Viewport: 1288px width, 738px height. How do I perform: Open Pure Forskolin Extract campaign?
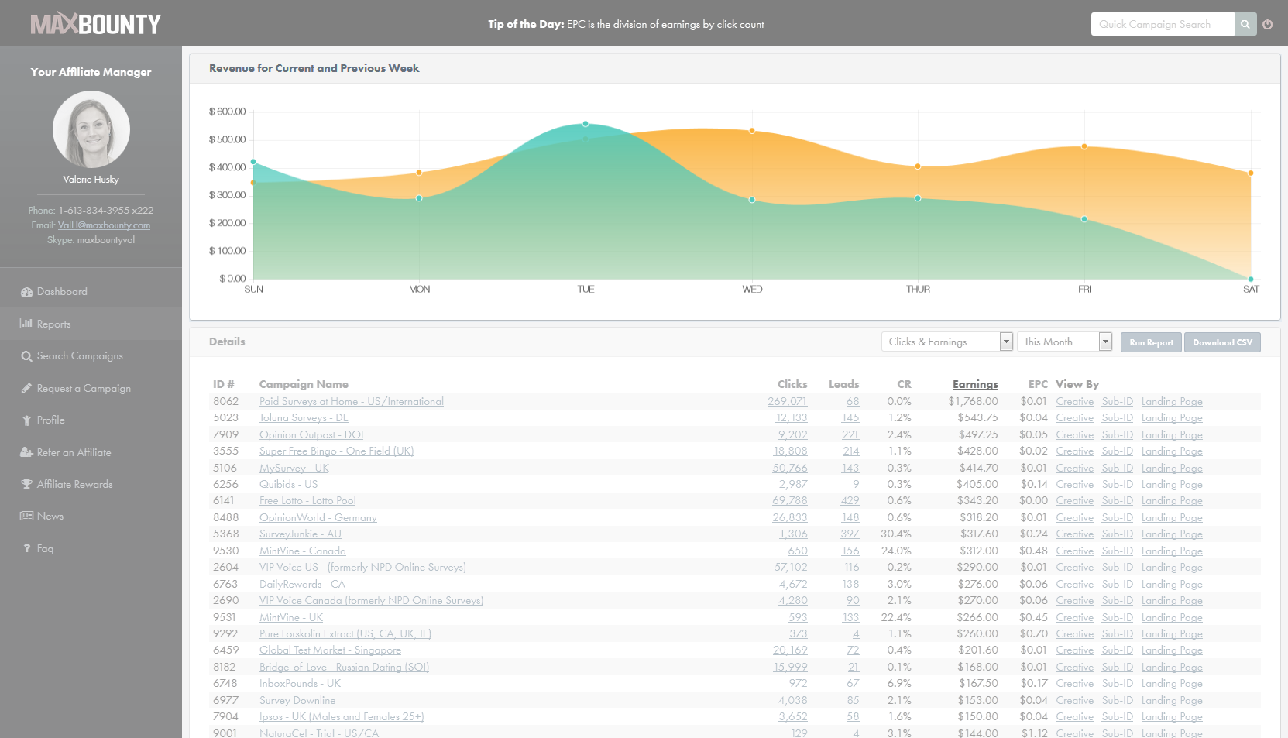(x=345, y=633)
